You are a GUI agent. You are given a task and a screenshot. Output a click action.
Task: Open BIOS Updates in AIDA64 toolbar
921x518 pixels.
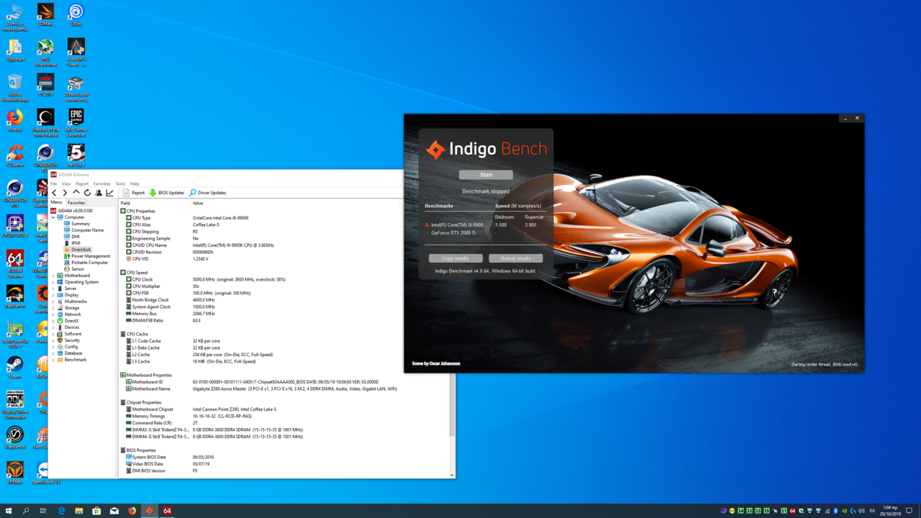pyautogui.click(x=167, y=193)
